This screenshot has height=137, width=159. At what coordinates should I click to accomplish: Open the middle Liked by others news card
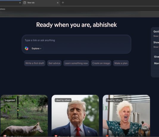[75, 116]
